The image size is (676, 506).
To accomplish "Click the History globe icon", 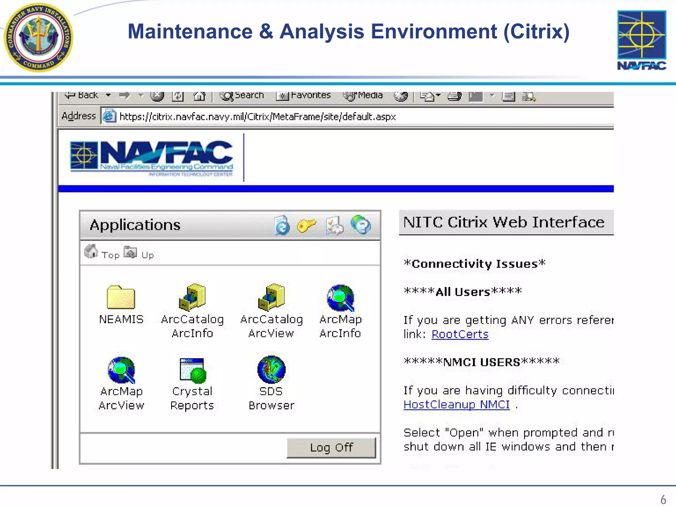I will [401, 96].
